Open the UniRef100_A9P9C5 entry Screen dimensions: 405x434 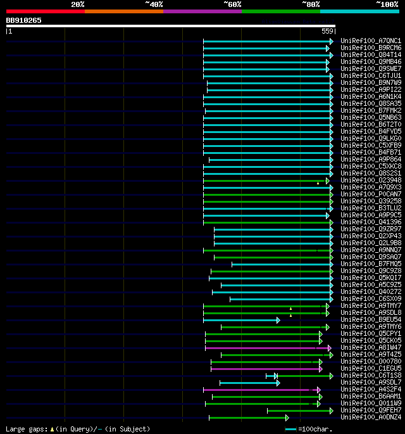371,215
